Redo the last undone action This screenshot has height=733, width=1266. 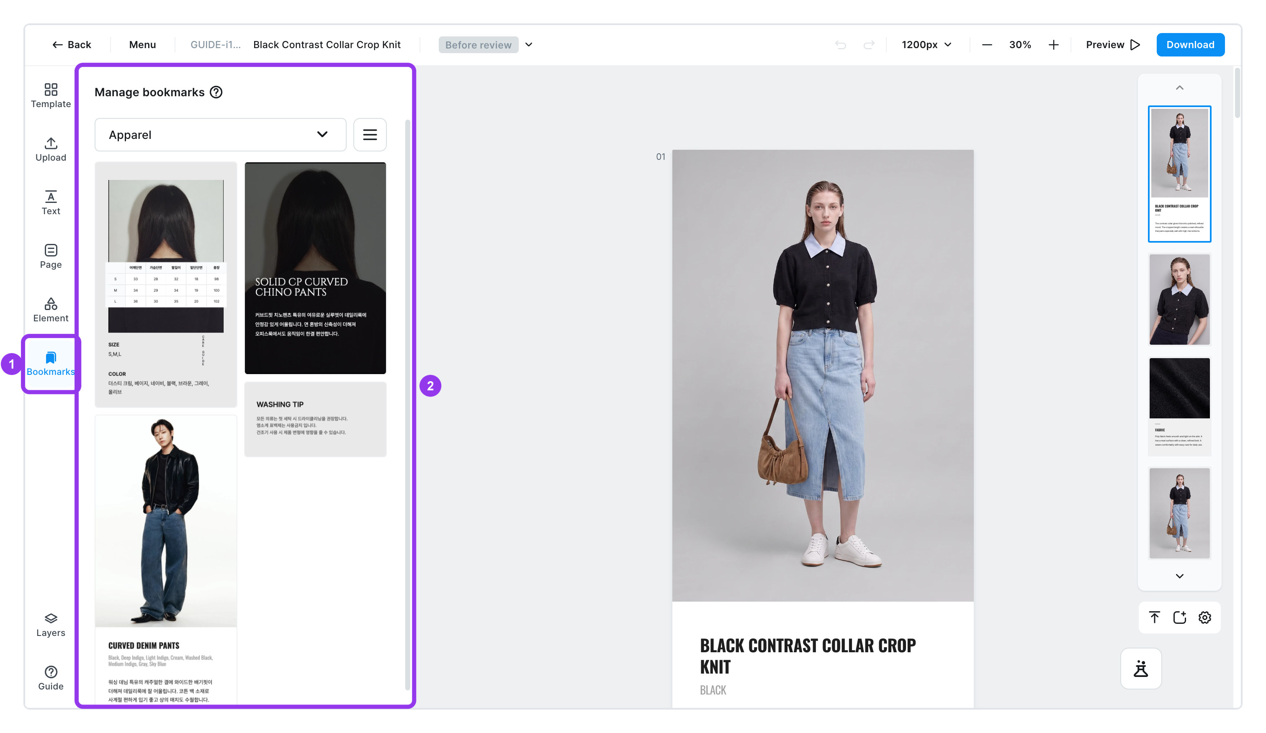[869, 45]
